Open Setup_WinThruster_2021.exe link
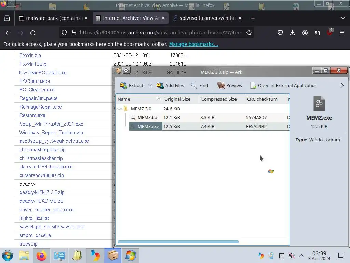Screen dimensions: 350x263 click(51, 124)
